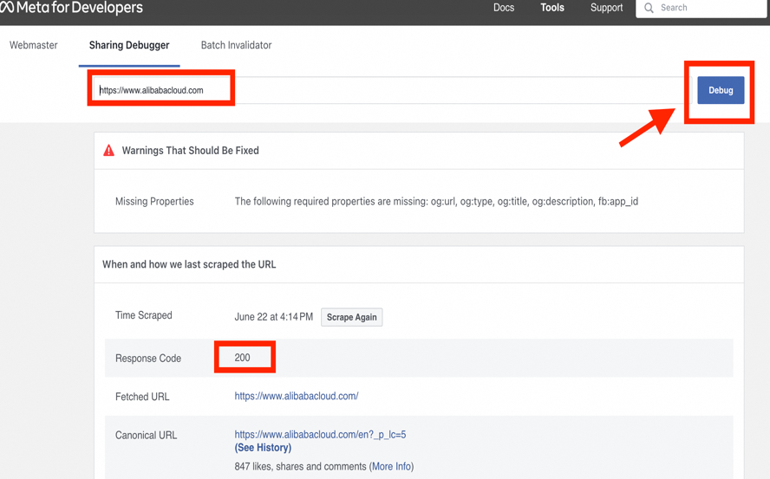Click the See History link

(263, 448)
